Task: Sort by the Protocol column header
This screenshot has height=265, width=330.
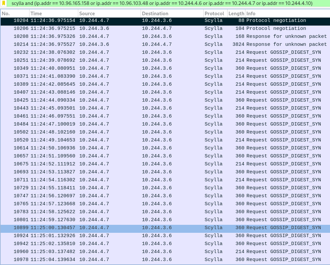Action: [x=215, y=14]
